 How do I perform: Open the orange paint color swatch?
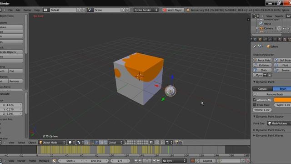[282, 100]
